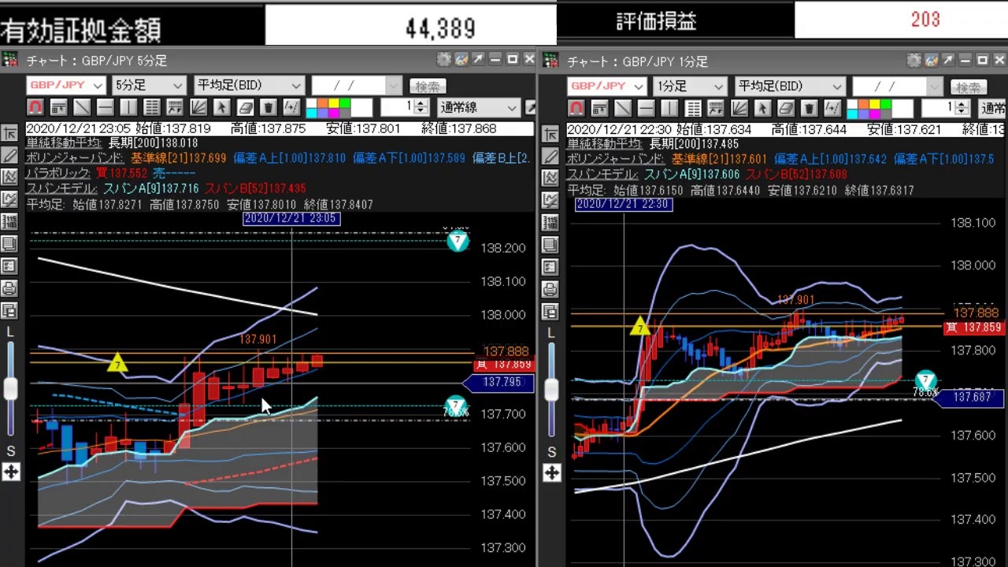Choose eraser tool in 5-minute chart toolbar
Screen dimensions: 1008x567
point(245,108)
